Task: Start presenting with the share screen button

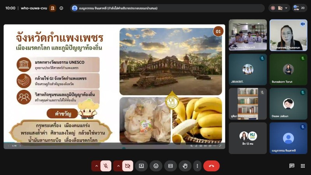Action: point(141,166)
